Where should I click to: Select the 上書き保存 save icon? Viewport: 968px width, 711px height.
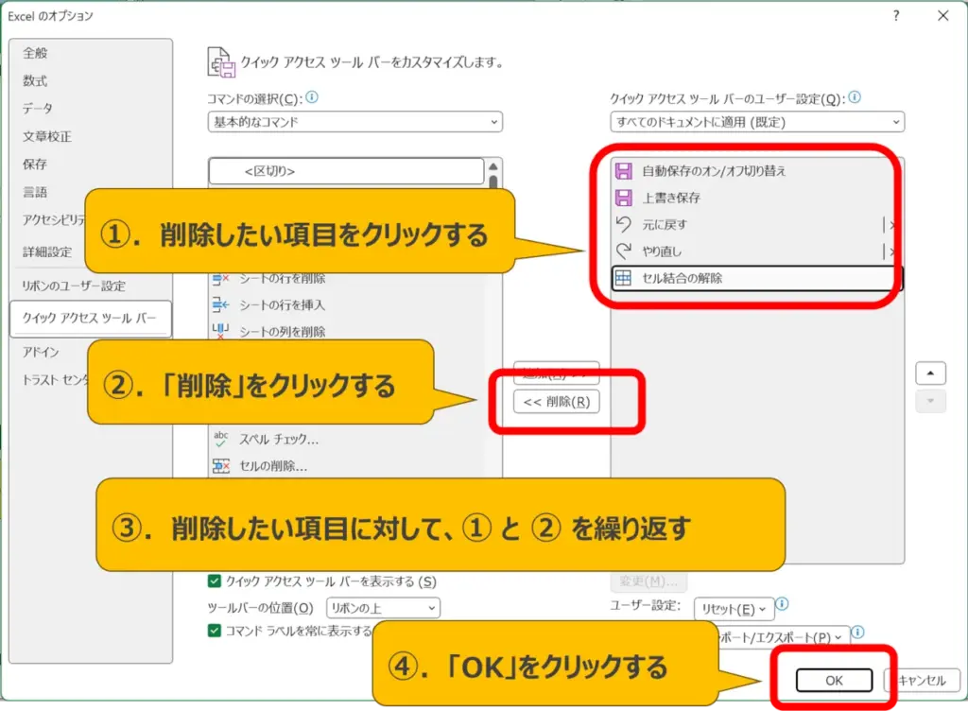pyautogui.click(x=623, y=198)
